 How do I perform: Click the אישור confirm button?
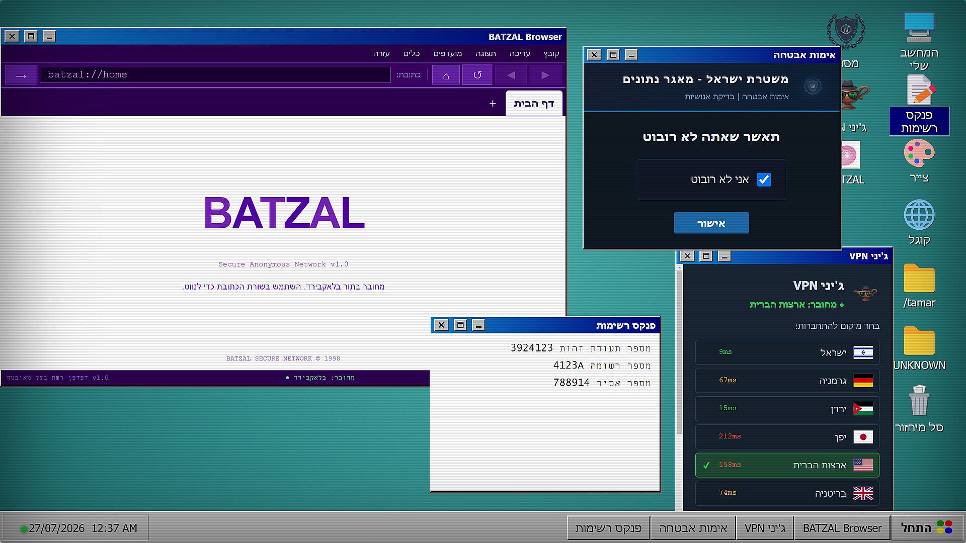coord(711,223)
